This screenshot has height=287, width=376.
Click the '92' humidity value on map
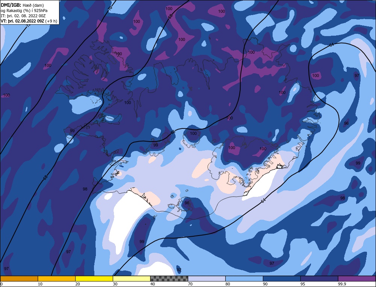pos(179,270)
